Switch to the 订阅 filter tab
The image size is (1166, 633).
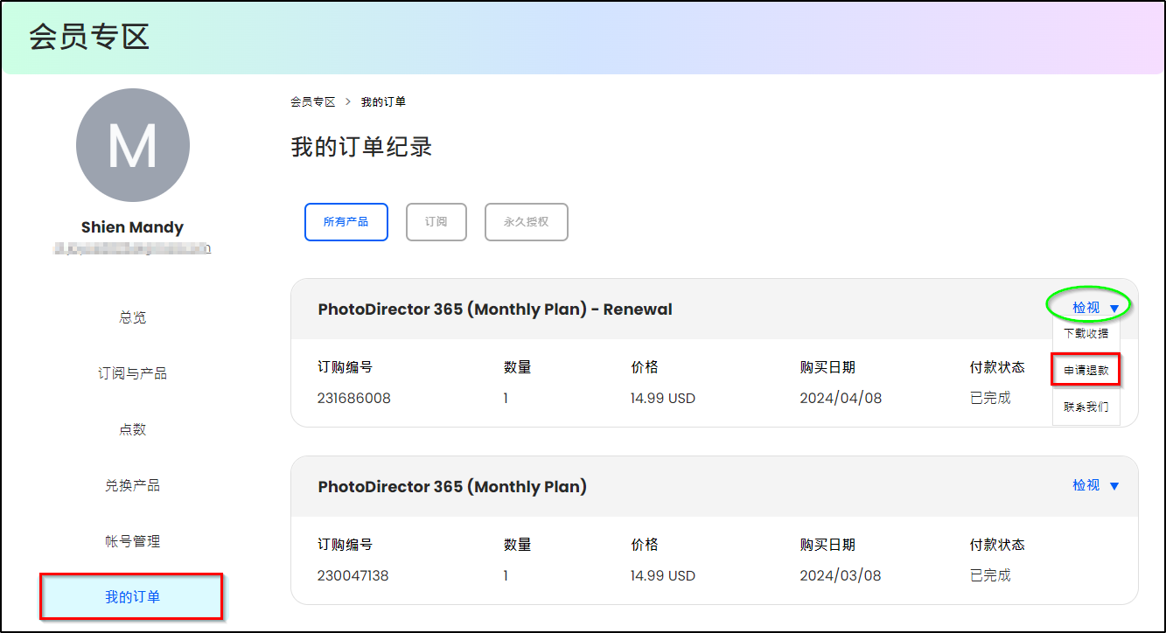[x=436, y=222]
